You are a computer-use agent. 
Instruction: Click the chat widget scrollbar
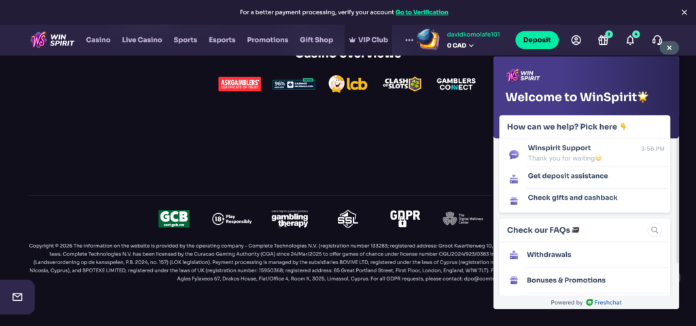(676, 200)
